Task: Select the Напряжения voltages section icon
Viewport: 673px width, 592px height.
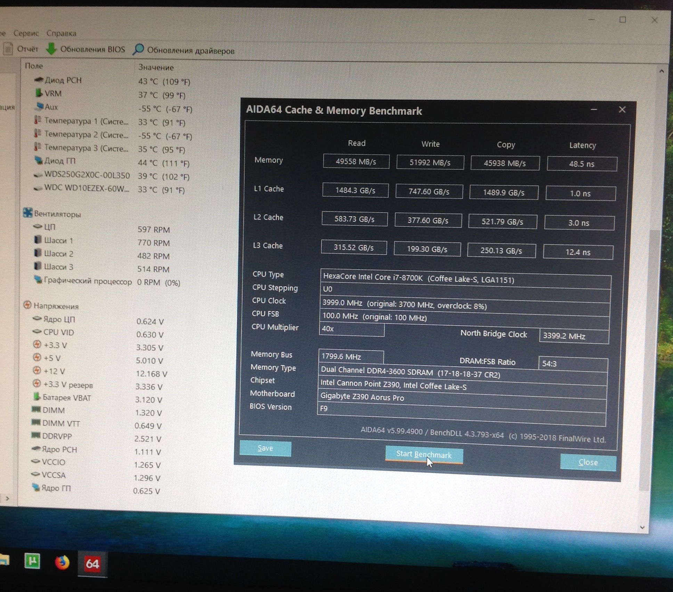Action: pos(27,305)
